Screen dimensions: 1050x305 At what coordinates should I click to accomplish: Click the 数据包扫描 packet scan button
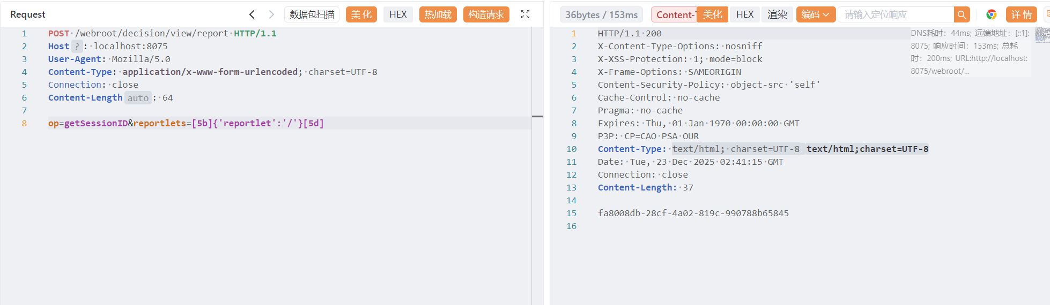pyautogui.click(x=312, y=14)
